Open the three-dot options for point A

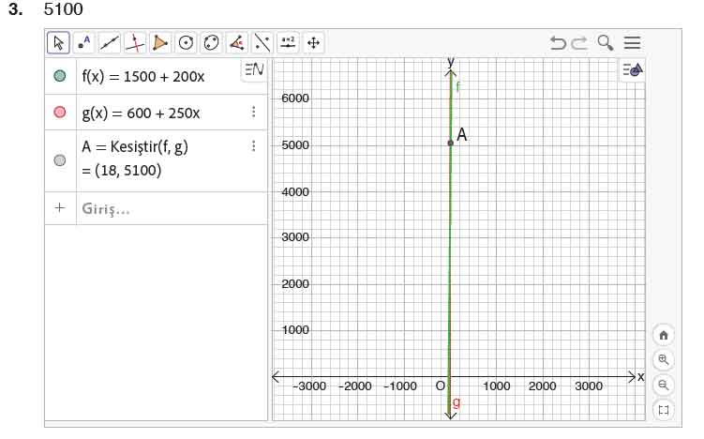253,146
